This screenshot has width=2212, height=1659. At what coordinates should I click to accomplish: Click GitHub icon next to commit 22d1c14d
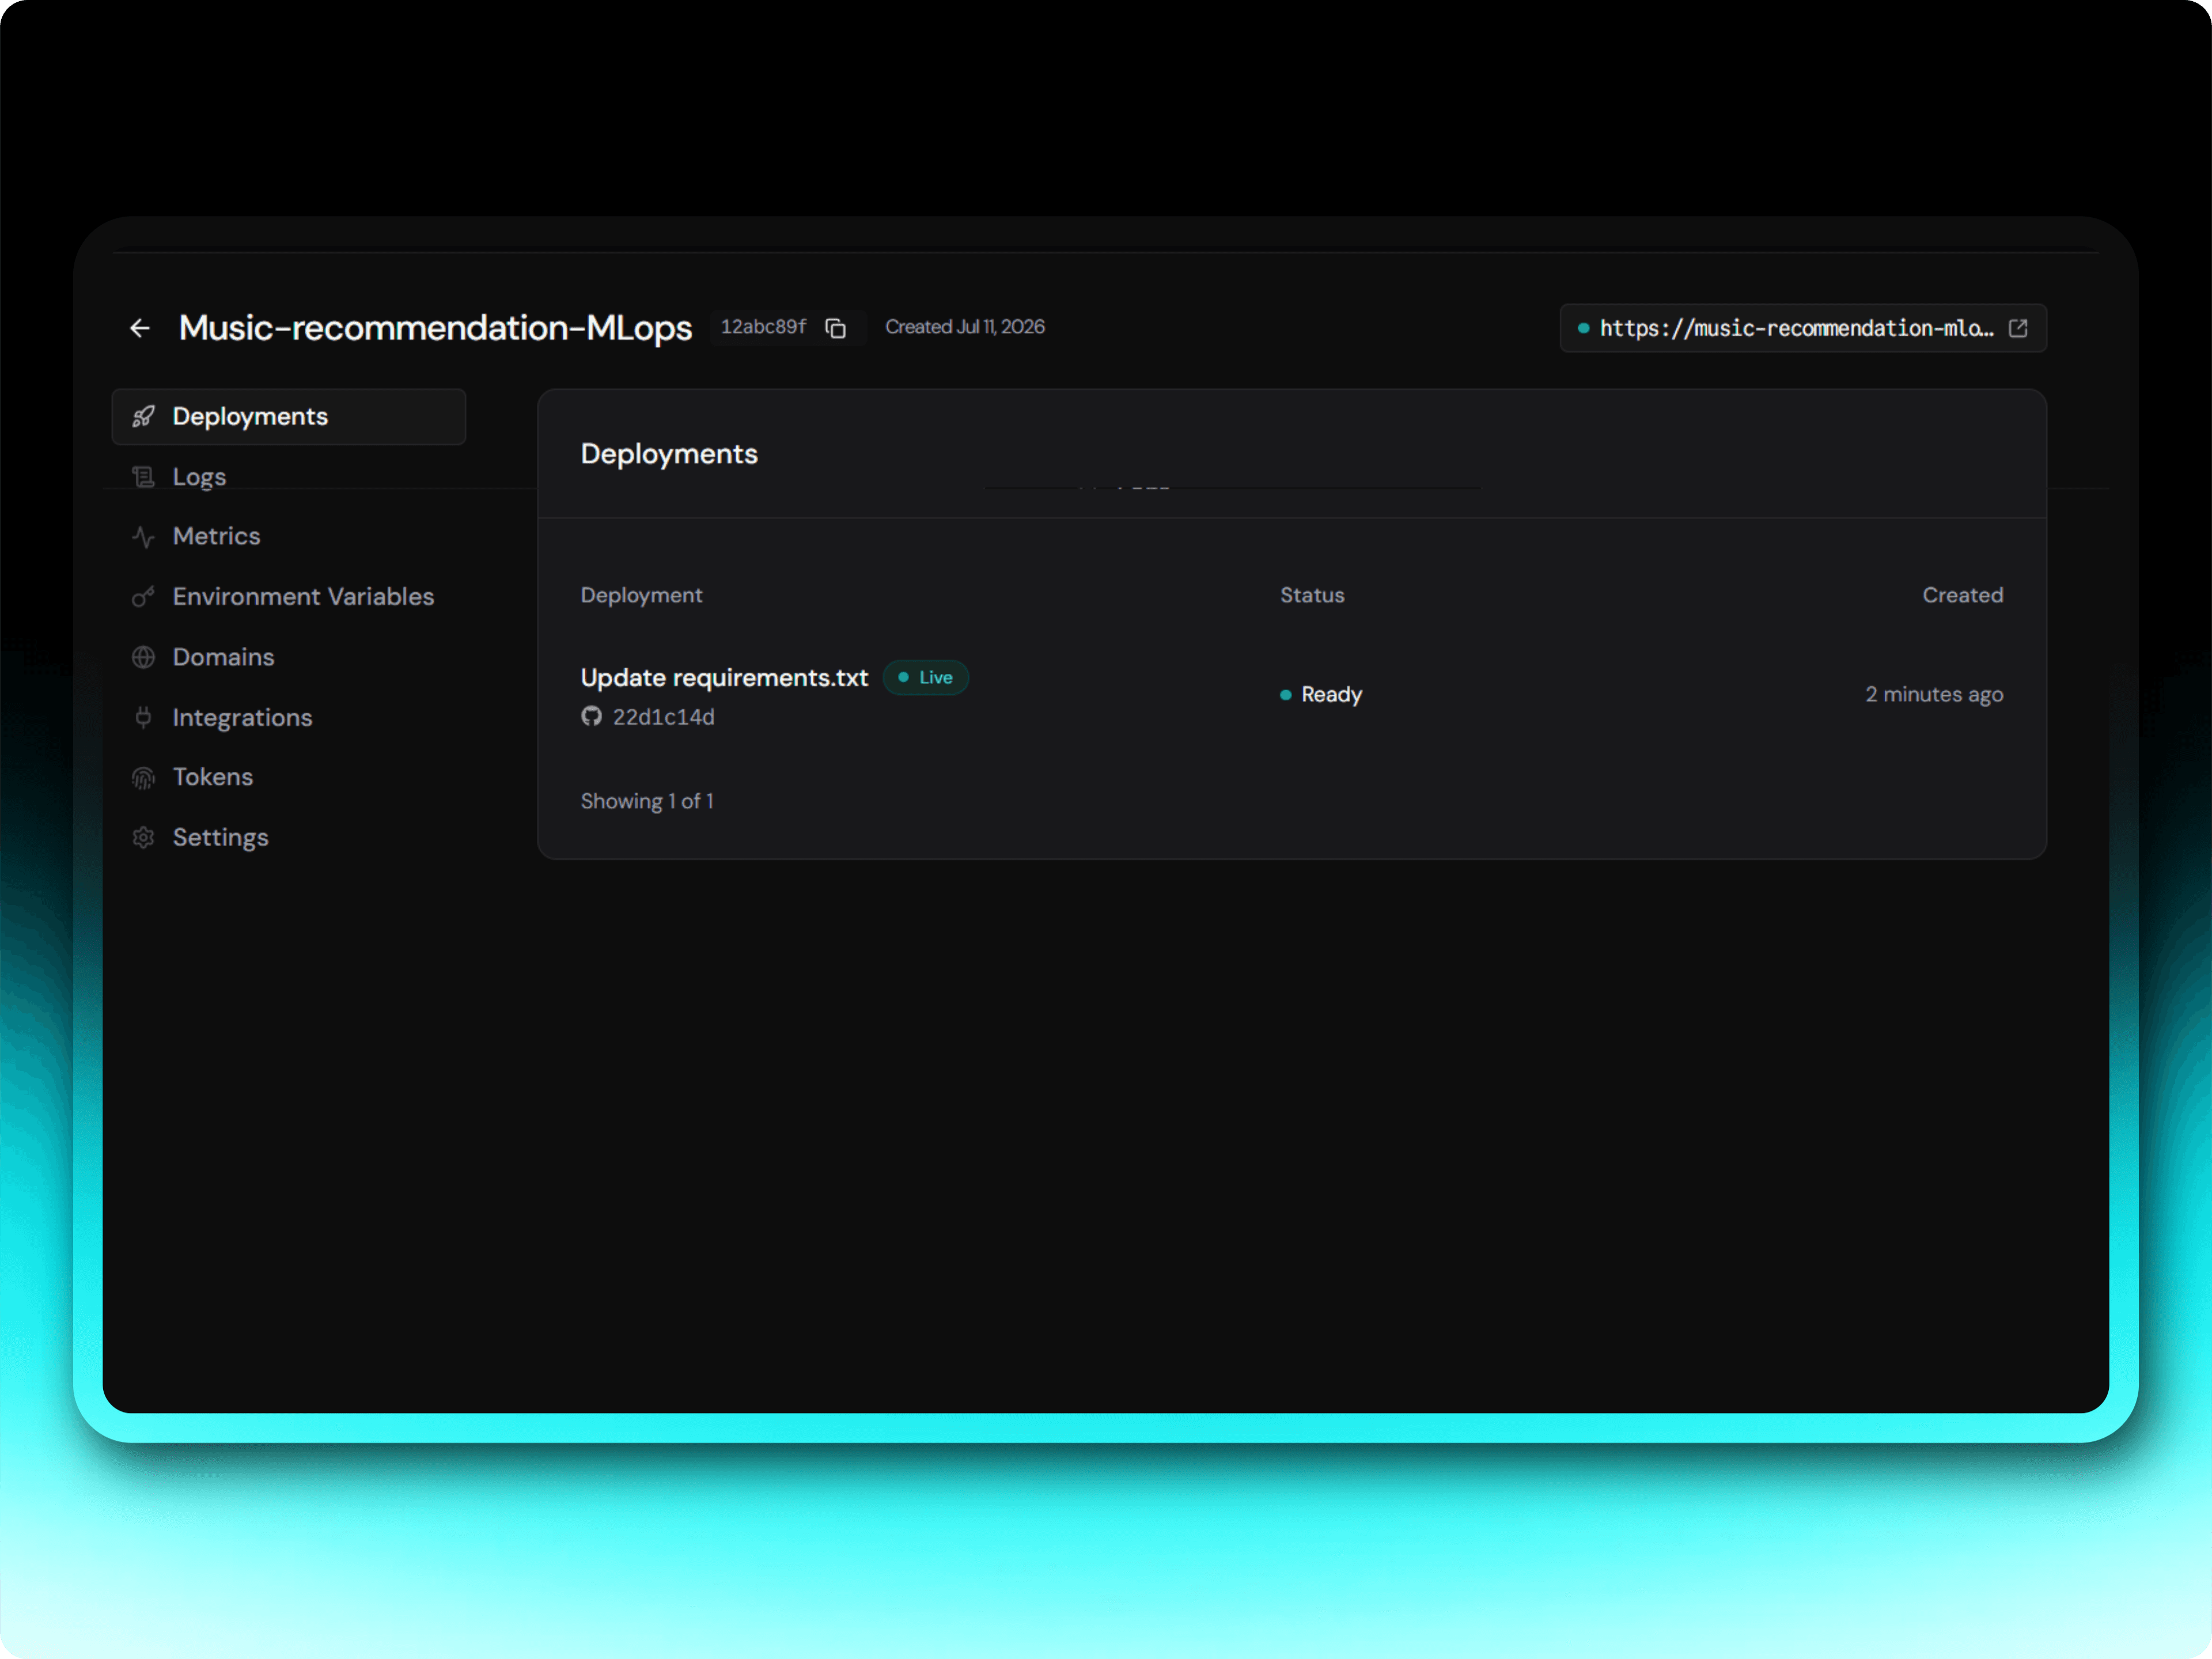592,716
